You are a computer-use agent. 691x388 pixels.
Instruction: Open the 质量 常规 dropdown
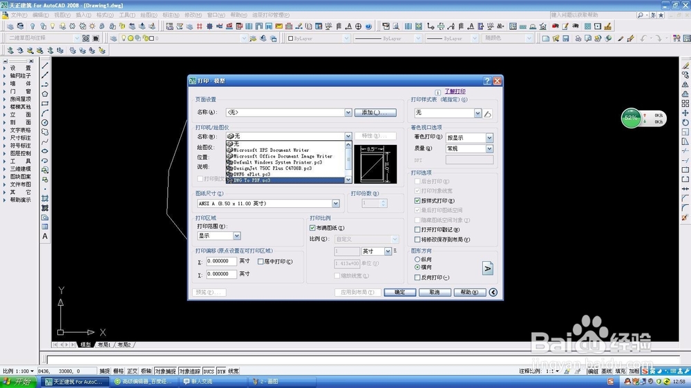coord(489,149)
